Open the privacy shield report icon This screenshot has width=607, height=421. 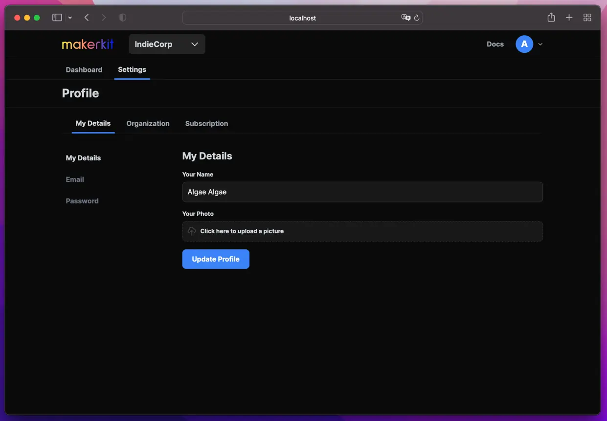123,18
